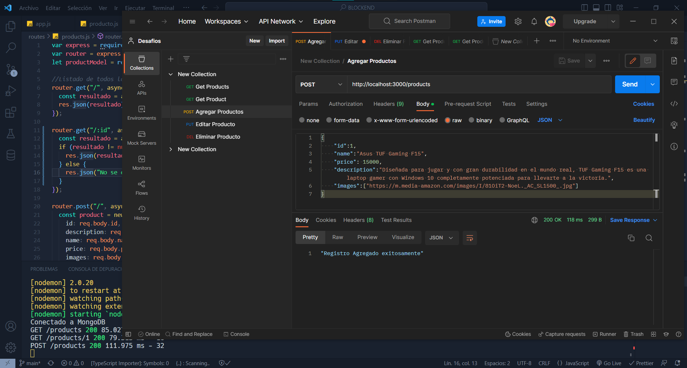
Task: Collapse the first New Collection folder
Action: pos(171,74)
